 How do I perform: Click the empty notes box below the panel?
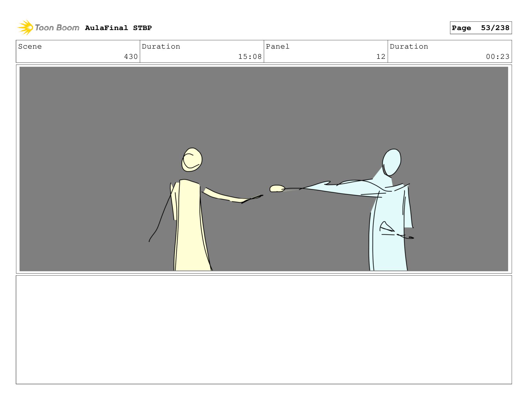pos(264,330)
